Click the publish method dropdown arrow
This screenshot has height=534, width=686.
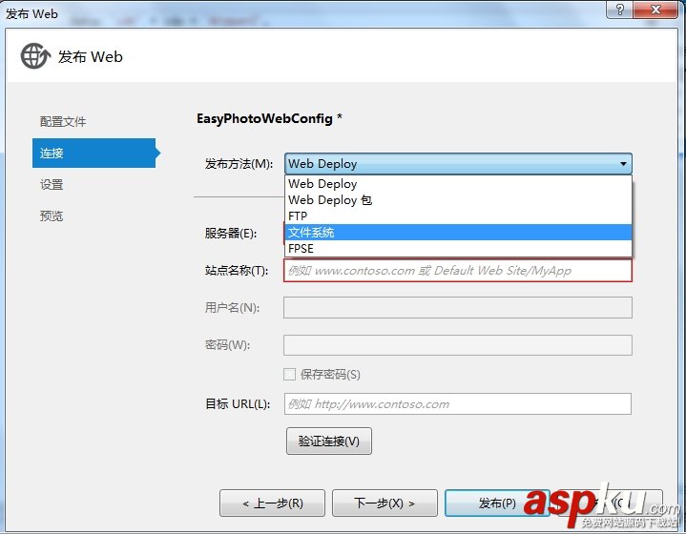[623, 164]
